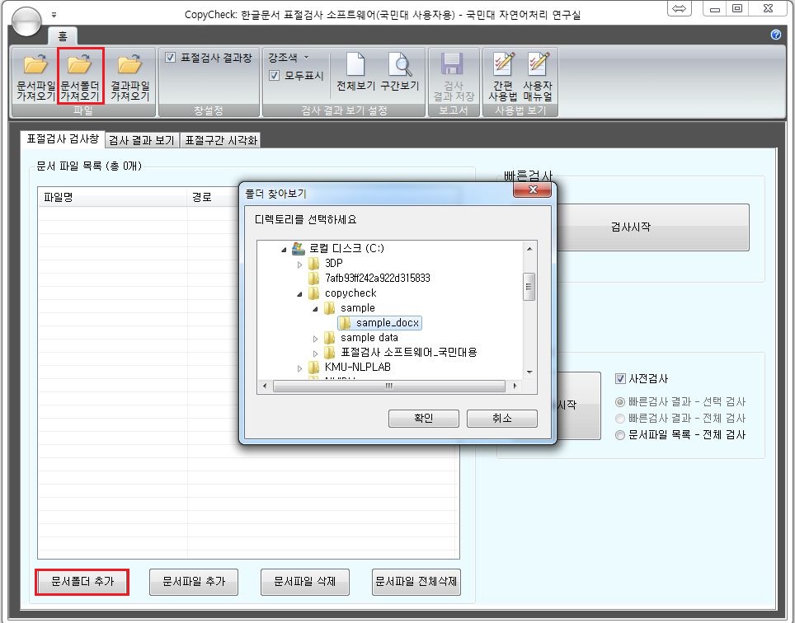Select 문서파일 목록 - 전체 검사 radio

click(621, 434)
